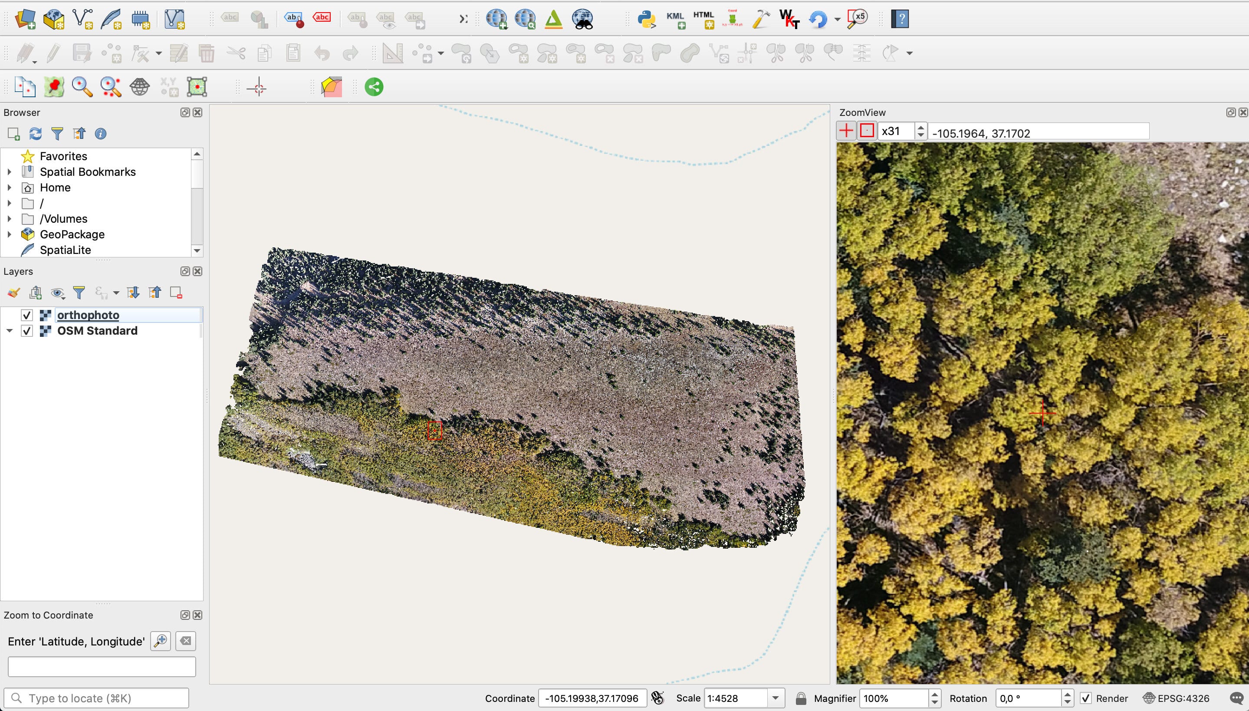Click the Latitude, Longitude input field

coord(102,667)
